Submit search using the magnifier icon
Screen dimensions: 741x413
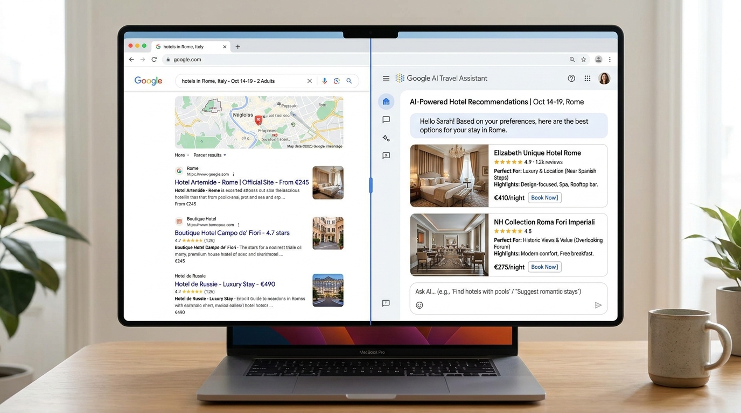point(349,81)
